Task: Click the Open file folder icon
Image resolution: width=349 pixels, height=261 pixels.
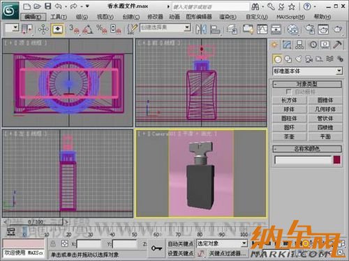Action: tap(37, 6)
